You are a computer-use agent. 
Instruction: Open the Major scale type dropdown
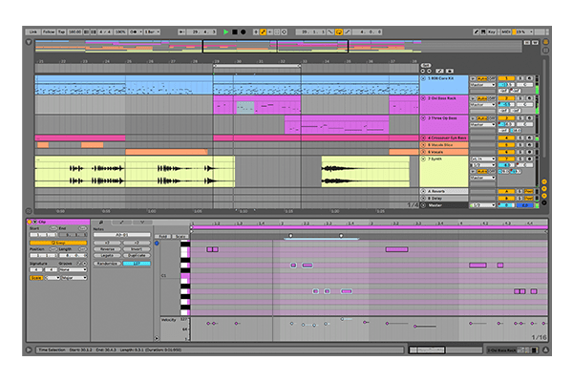[72, 278]
